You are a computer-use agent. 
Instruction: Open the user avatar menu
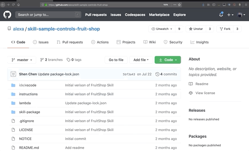click(x=241, y=15)
